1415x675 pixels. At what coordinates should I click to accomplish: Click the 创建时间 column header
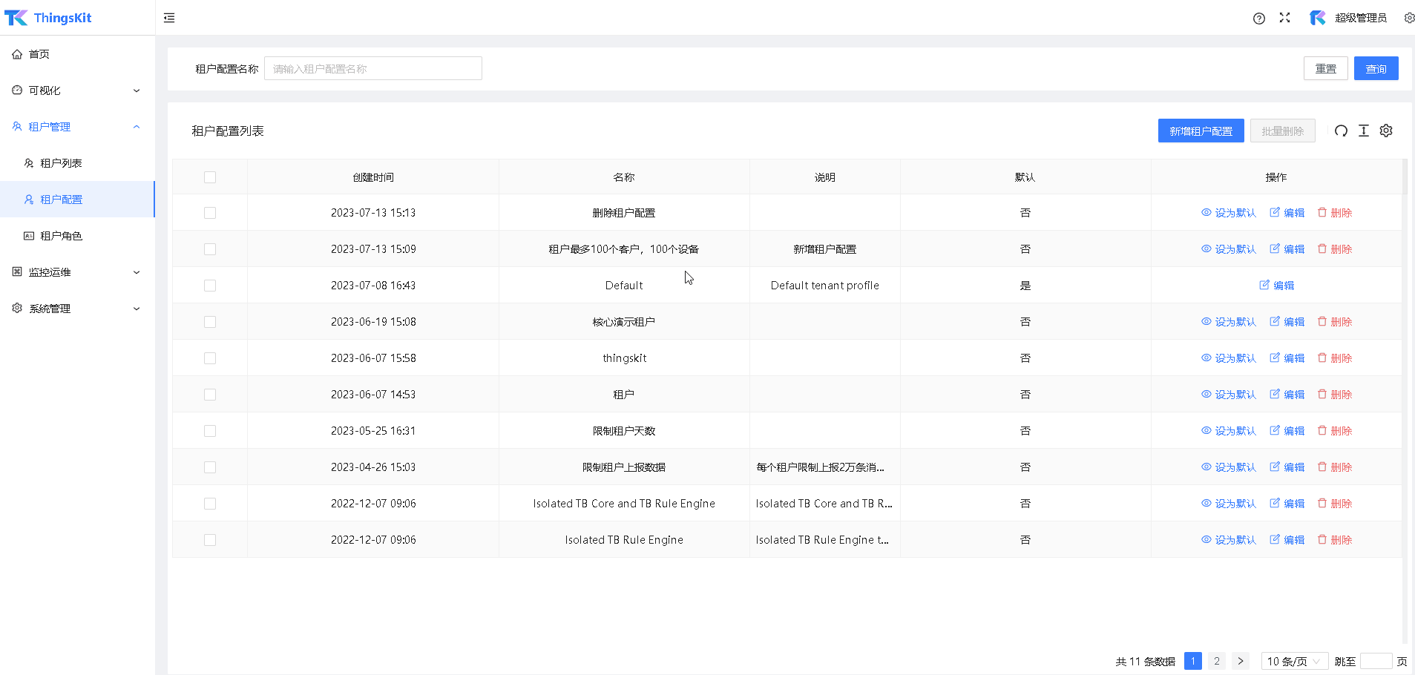tap(373, 177)
